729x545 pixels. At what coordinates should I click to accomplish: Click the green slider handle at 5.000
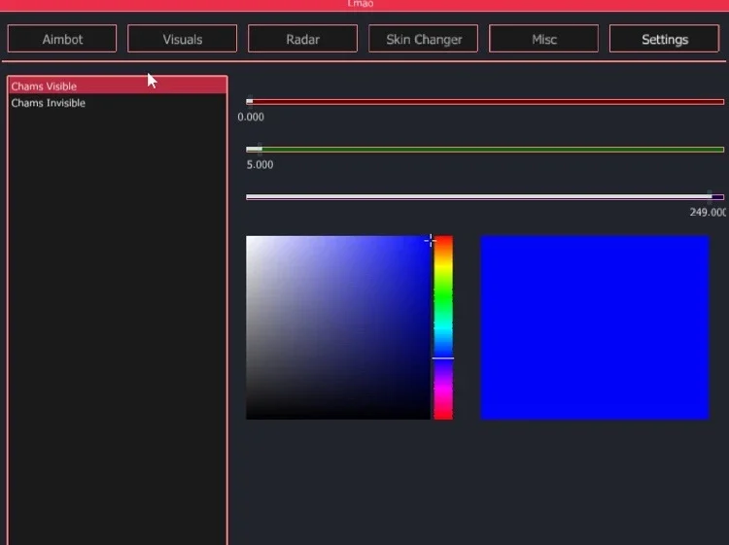(260, 150)
